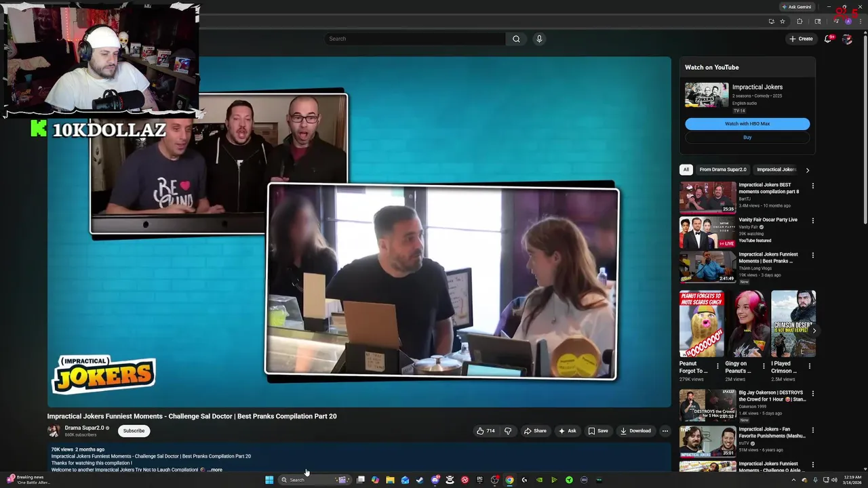Select the From Drama Supar2.0 chip
The height and width of the screenshot is (488, 868).
coord(723,169)
